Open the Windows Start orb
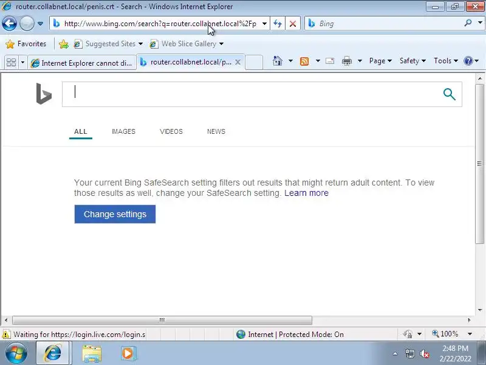This screenshot has height=365, width=486. tap(16, 353)
